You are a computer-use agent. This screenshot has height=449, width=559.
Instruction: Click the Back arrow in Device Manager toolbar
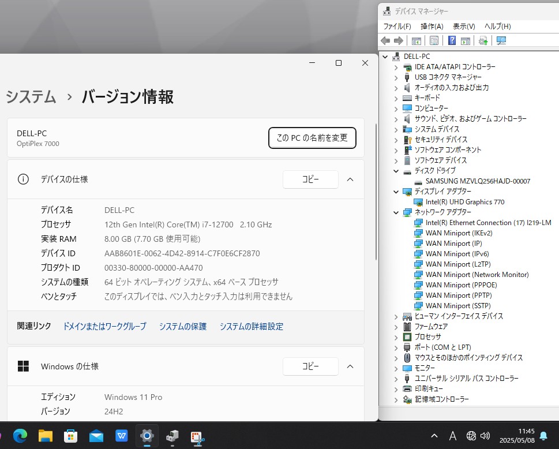(385, 40)
